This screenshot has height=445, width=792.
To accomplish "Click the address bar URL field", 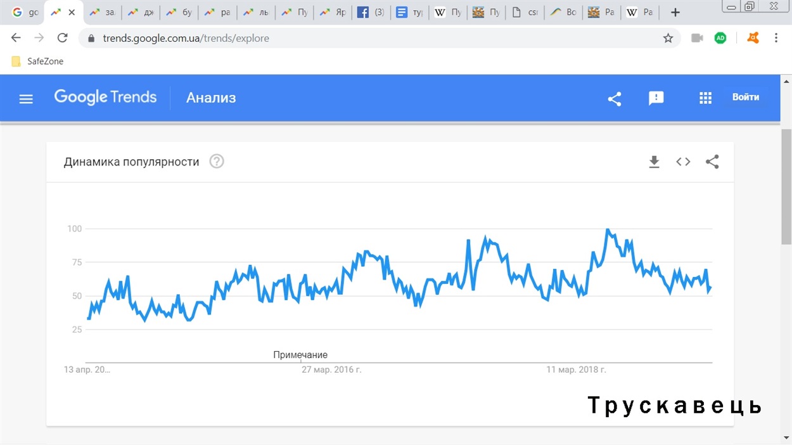I will (x=380, y=38).
